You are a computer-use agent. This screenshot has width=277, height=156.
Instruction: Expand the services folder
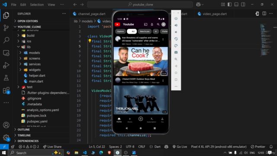coord(35,64)
